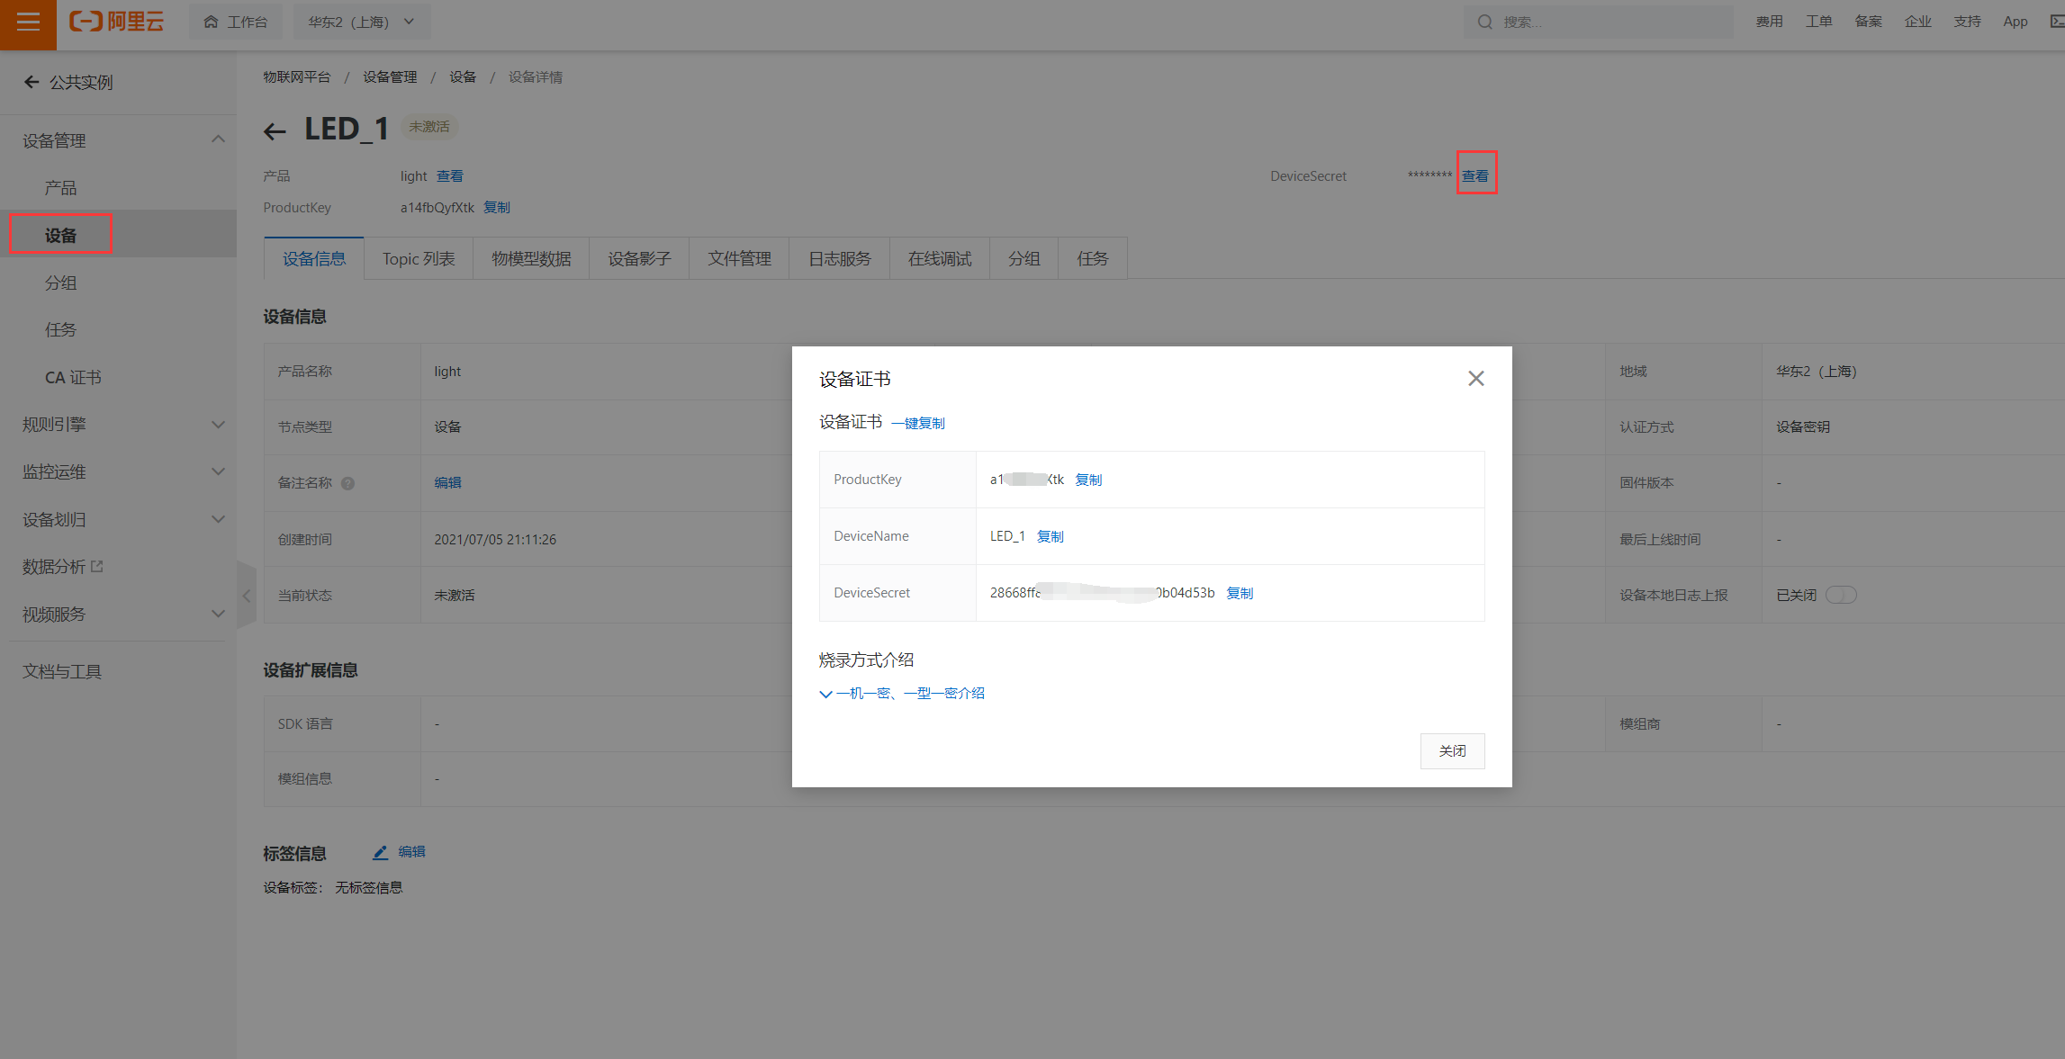The width and height of the screenshot is (2065, 1059).
Task: Switch to the Topic 列表 tab
Action: 419,258
